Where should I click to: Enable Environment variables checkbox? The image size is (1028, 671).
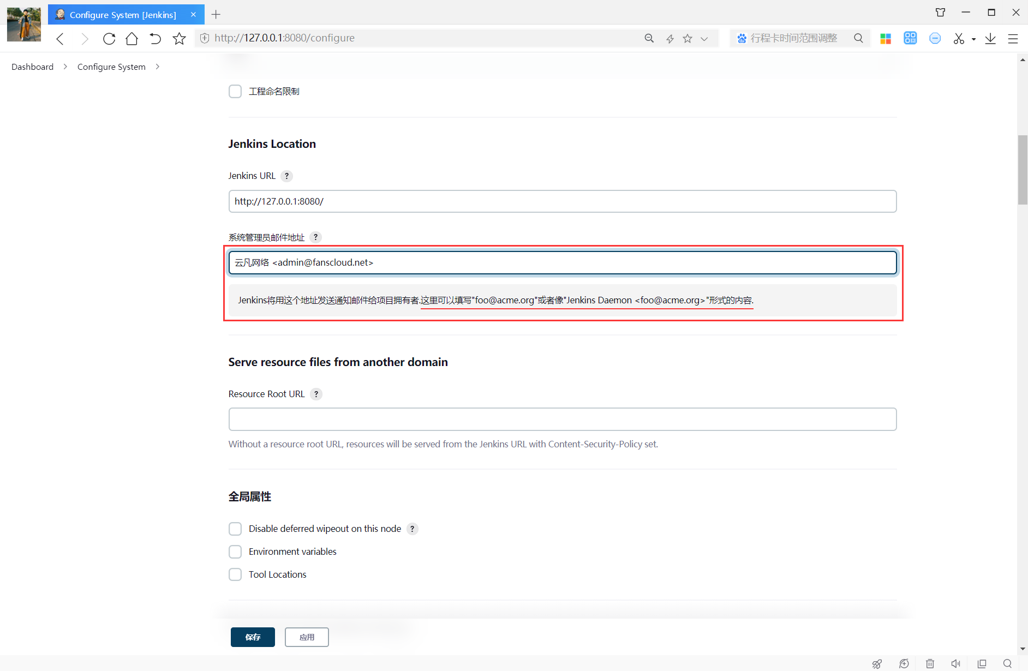pos(235,552)
